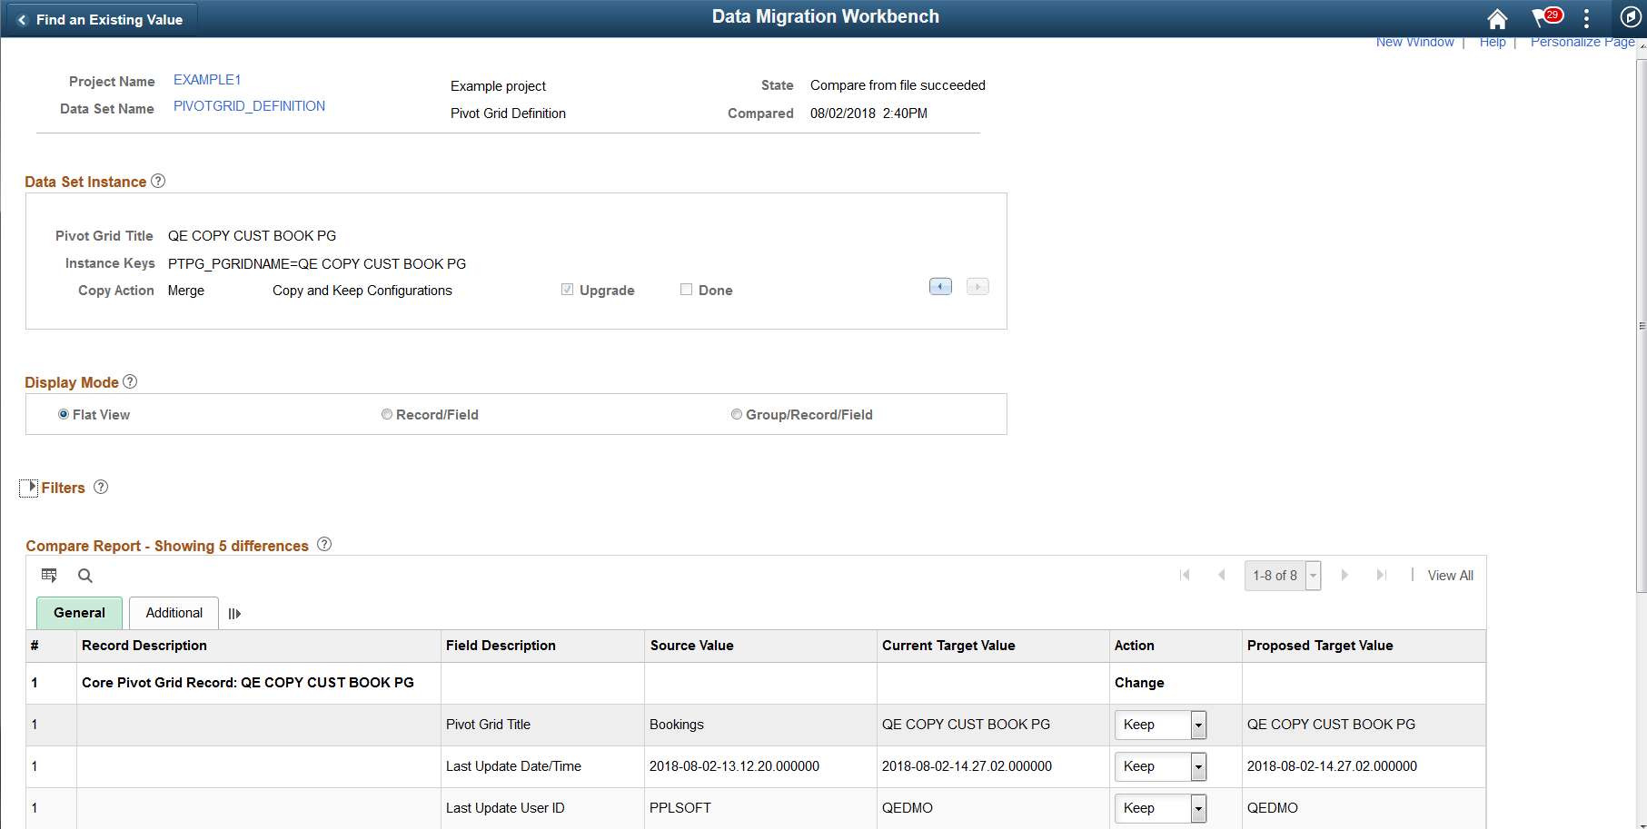The height and width of the screenshot is (829, 1647).
Task: Go to next rows in grid
Action: coord(1344,575)
